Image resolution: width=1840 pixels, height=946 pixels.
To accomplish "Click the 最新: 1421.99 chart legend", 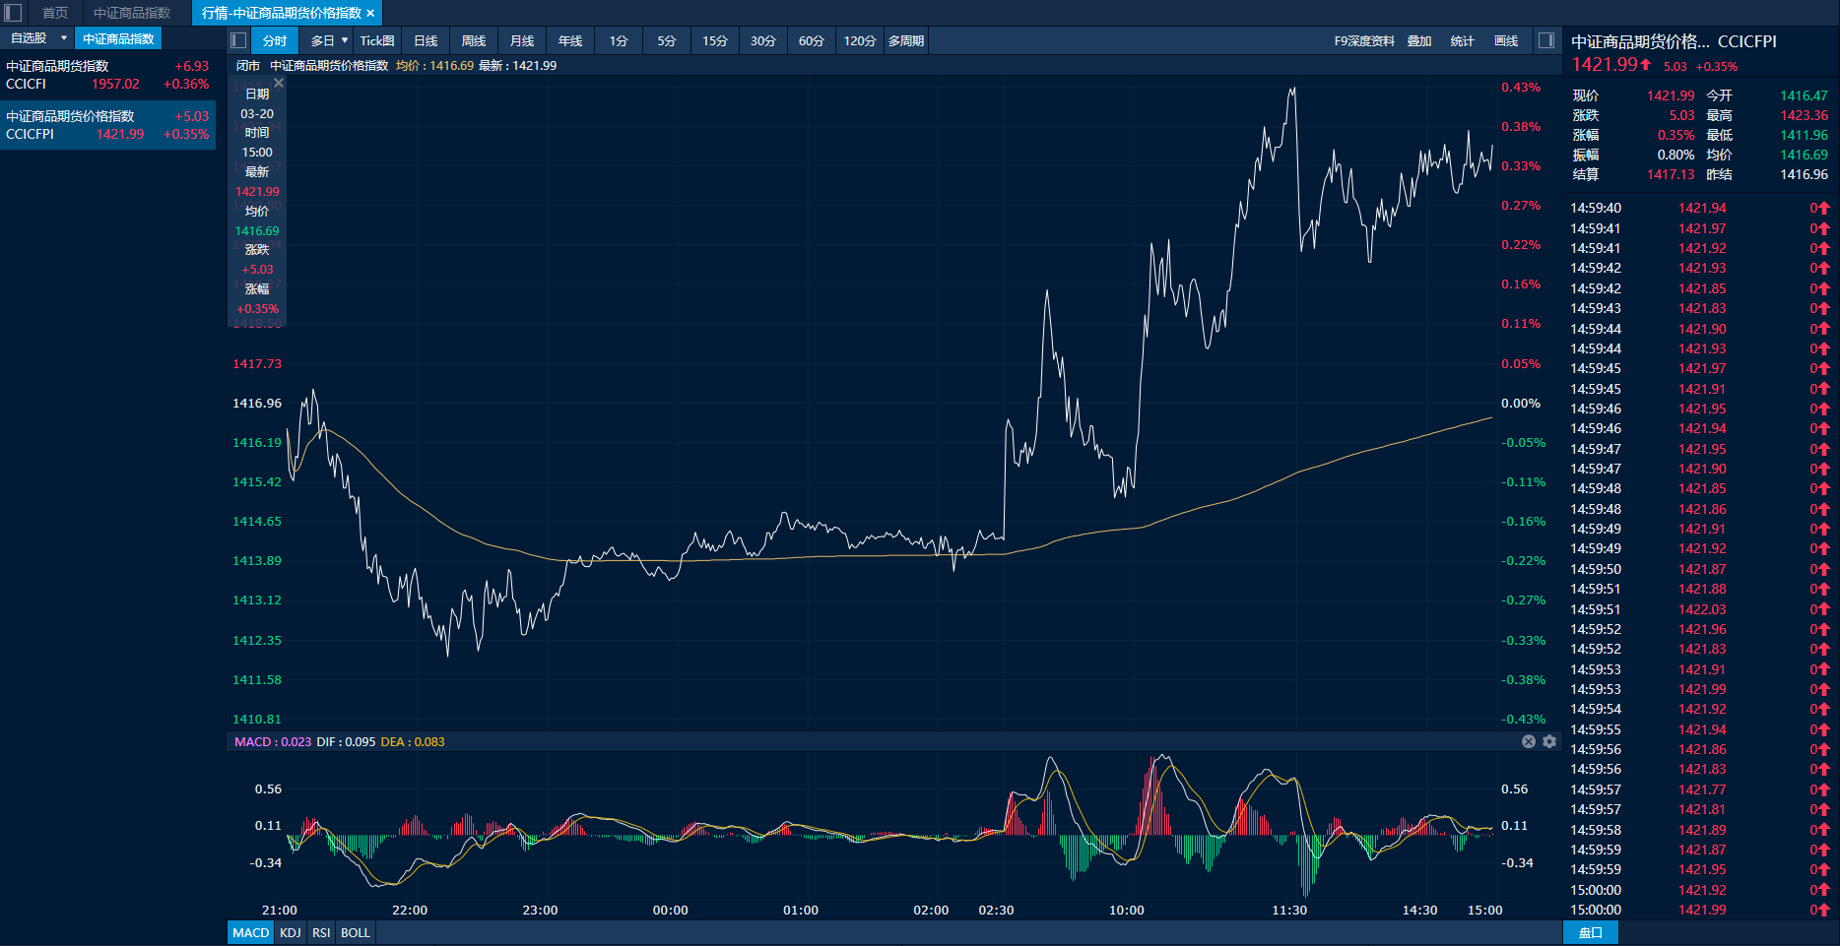I will (518, 66).
